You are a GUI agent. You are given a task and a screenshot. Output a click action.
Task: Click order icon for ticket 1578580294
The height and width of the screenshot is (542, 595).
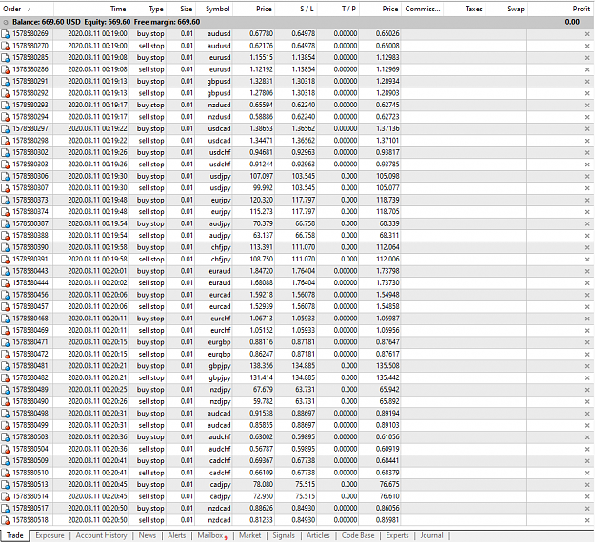pyautogui.click(x=6, y=117)
